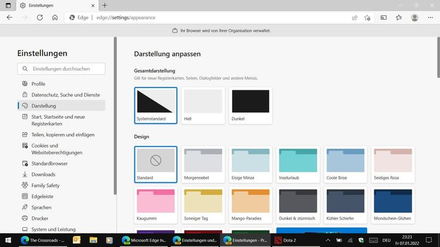
Task: Select Dunkel & stürmisch theme
Action: pos(298,205)
